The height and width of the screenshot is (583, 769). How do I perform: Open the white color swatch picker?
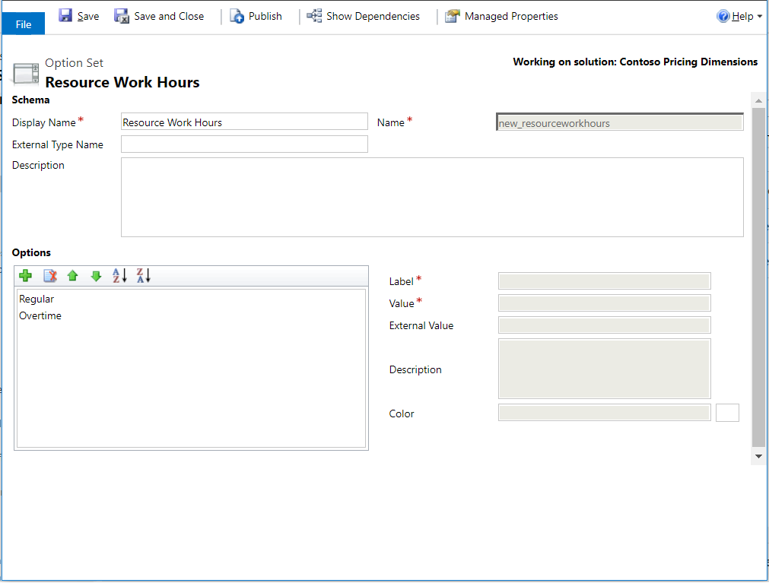pyautogui.click(x=727, y=413)
